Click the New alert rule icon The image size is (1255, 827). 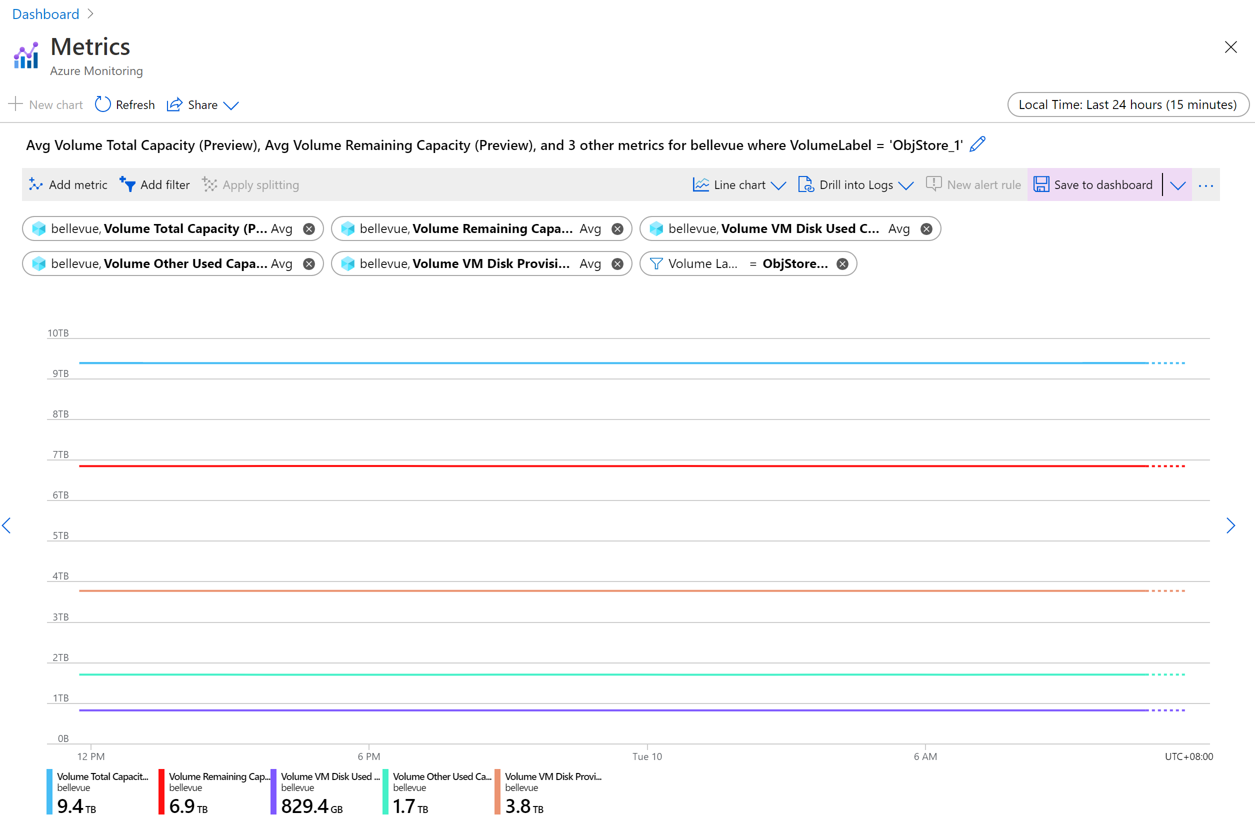pos(933,183)
